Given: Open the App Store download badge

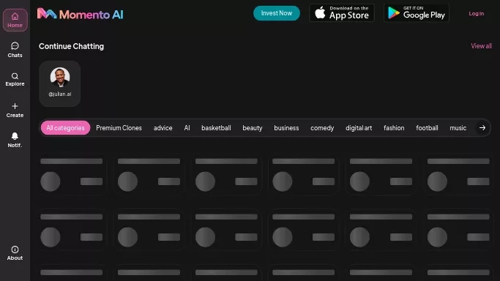Looking at the screenshot, I should pyautogui.click(x=342, y=13).
